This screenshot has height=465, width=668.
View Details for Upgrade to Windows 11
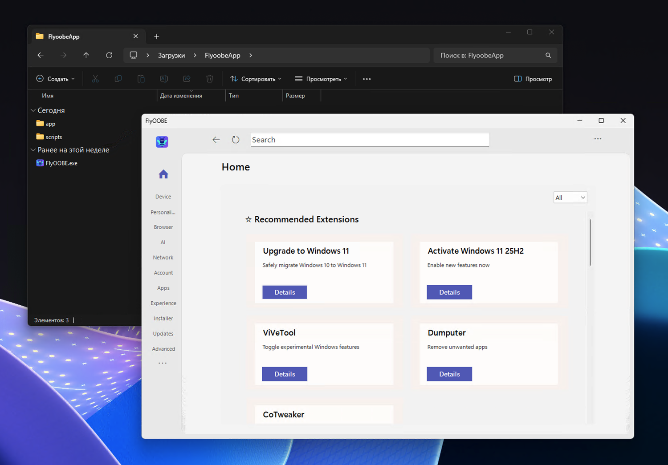(x=285, y=292)
